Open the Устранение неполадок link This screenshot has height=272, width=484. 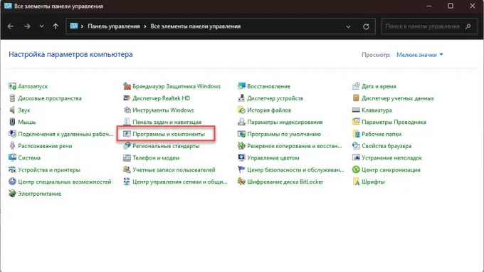point(391,158)
